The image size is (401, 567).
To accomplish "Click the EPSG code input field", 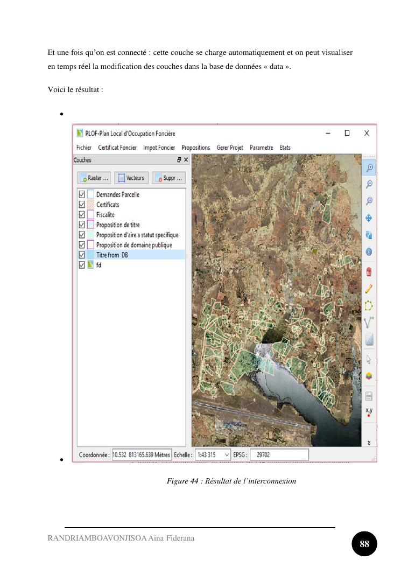I will [279, 455].
